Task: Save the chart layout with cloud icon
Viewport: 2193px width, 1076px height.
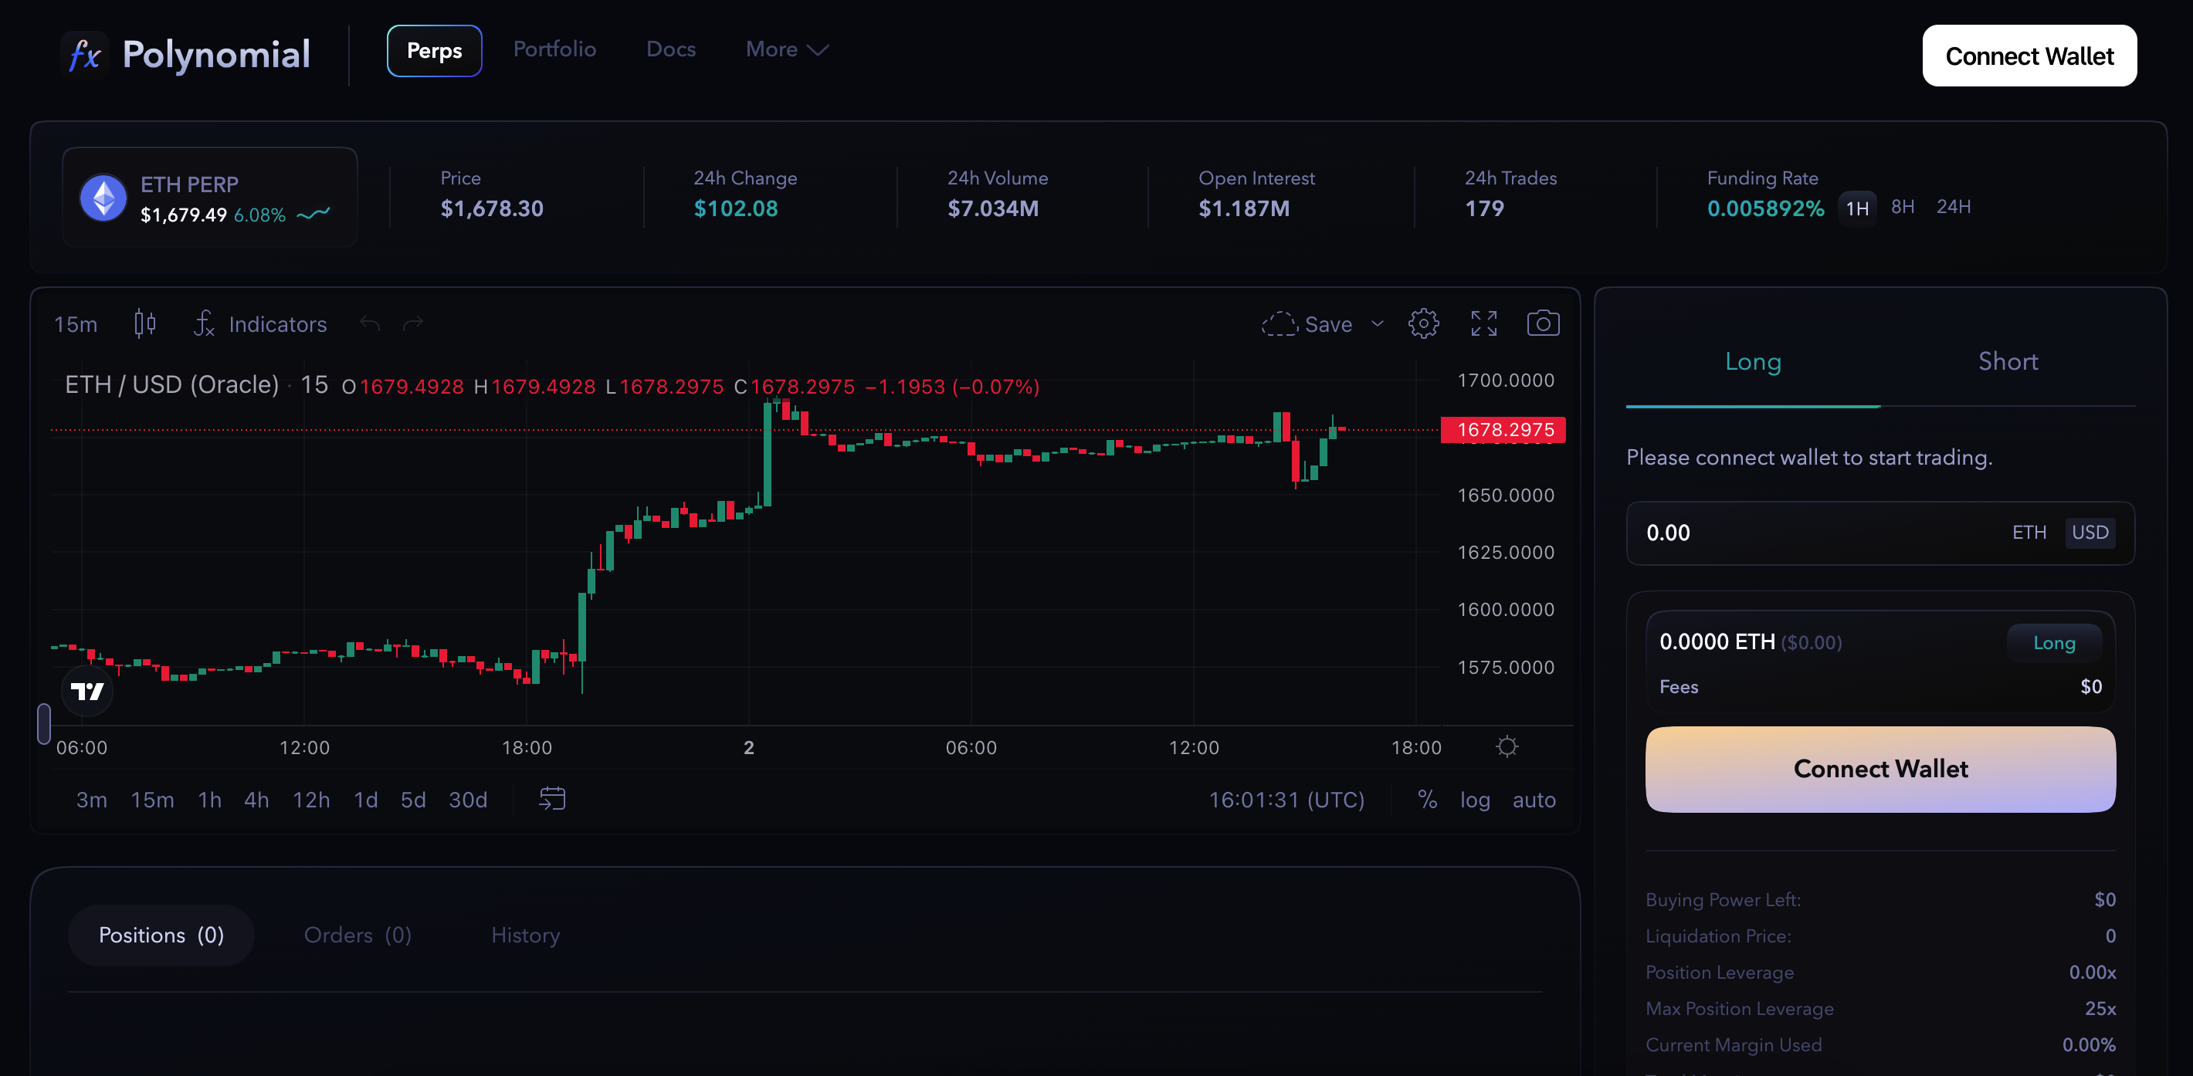Action: point(1307,323)
